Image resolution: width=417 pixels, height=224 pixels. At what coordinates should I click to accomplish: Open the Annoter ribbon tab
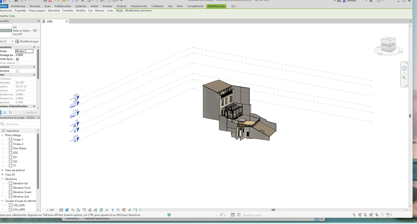107,6
